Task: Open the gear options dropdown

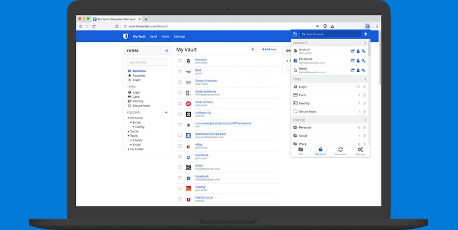Action: (x=254, y=49)
